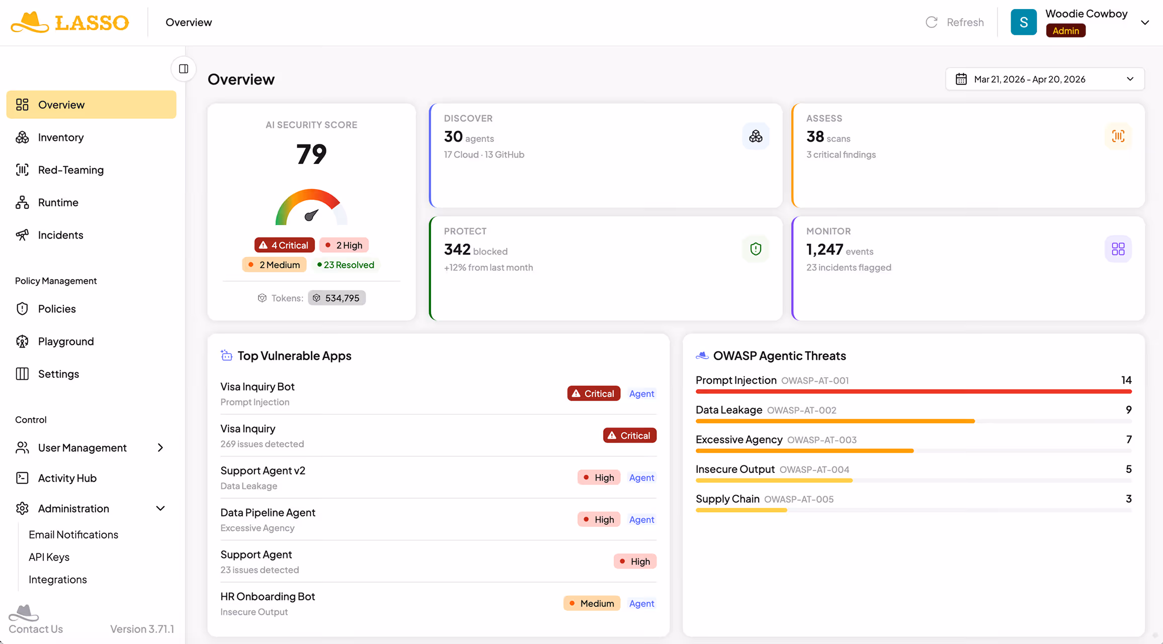The width and height of the screenshot is (1163, 644).
Task: Open the date range dropdown
Action: tap(1045, 79)
